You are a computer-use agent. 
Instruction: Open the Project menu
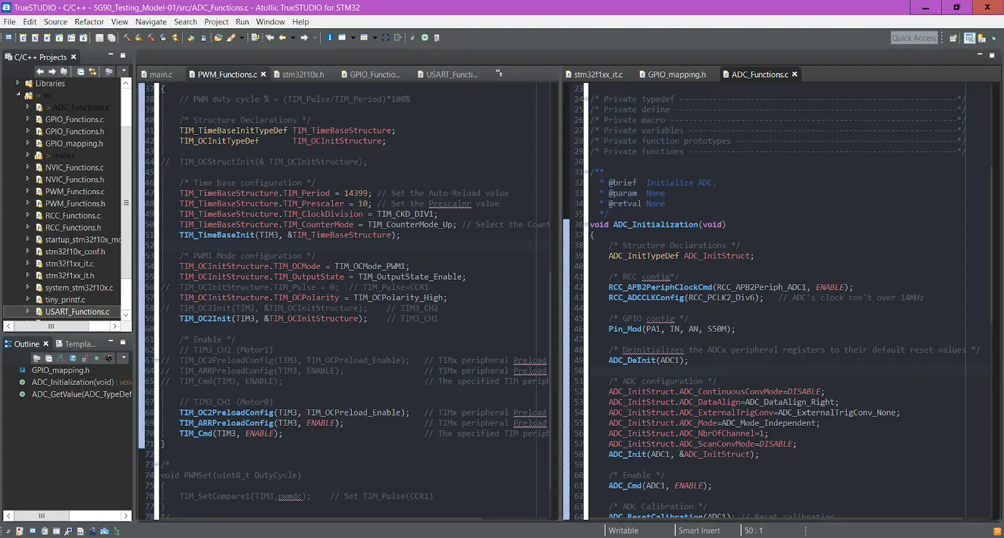pyautogui.click(x=216, y=21)
